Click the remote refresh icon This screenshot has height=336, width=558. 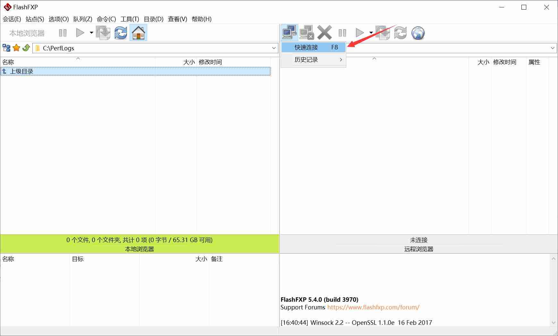pyautogui.click(x=400, y=32)
